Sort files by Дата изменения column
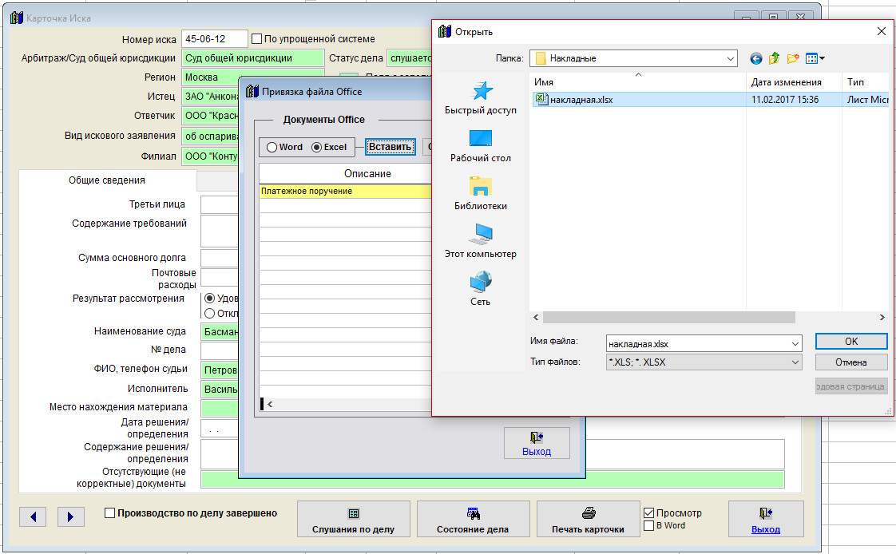The height and width of the screenshot is (554, 896). (x=786, y=82)
